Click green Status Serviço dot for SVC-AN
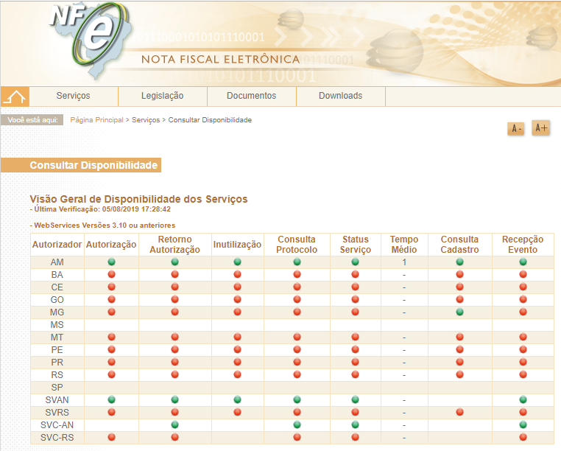The image size is (561, 451). [x=356, y=424]
